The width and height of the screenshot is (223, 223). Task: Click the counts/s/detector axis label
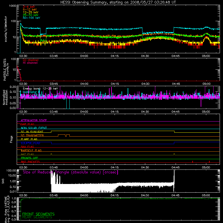6,29
